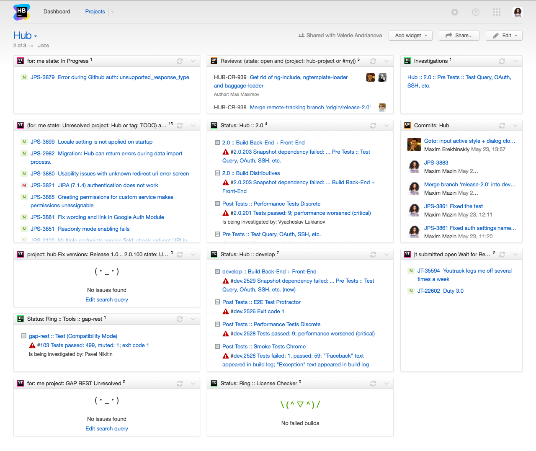Refresh the 'for: me state: In Progress' widget
Viewport: 536px width, 451px height.
click(180, 61)
